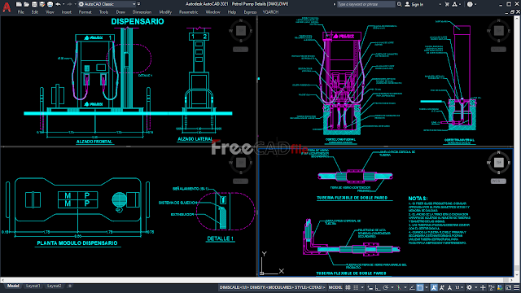Viewport: 521px width, 293px height.
Task: Open the Help question mark icon
Action: [470, 4]
